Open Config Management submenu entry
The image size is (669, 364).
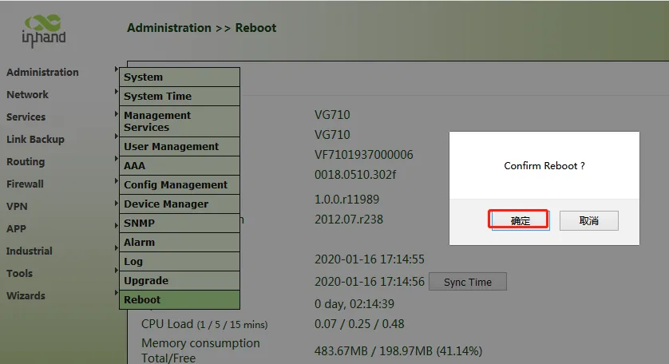[x=179, y=184]
